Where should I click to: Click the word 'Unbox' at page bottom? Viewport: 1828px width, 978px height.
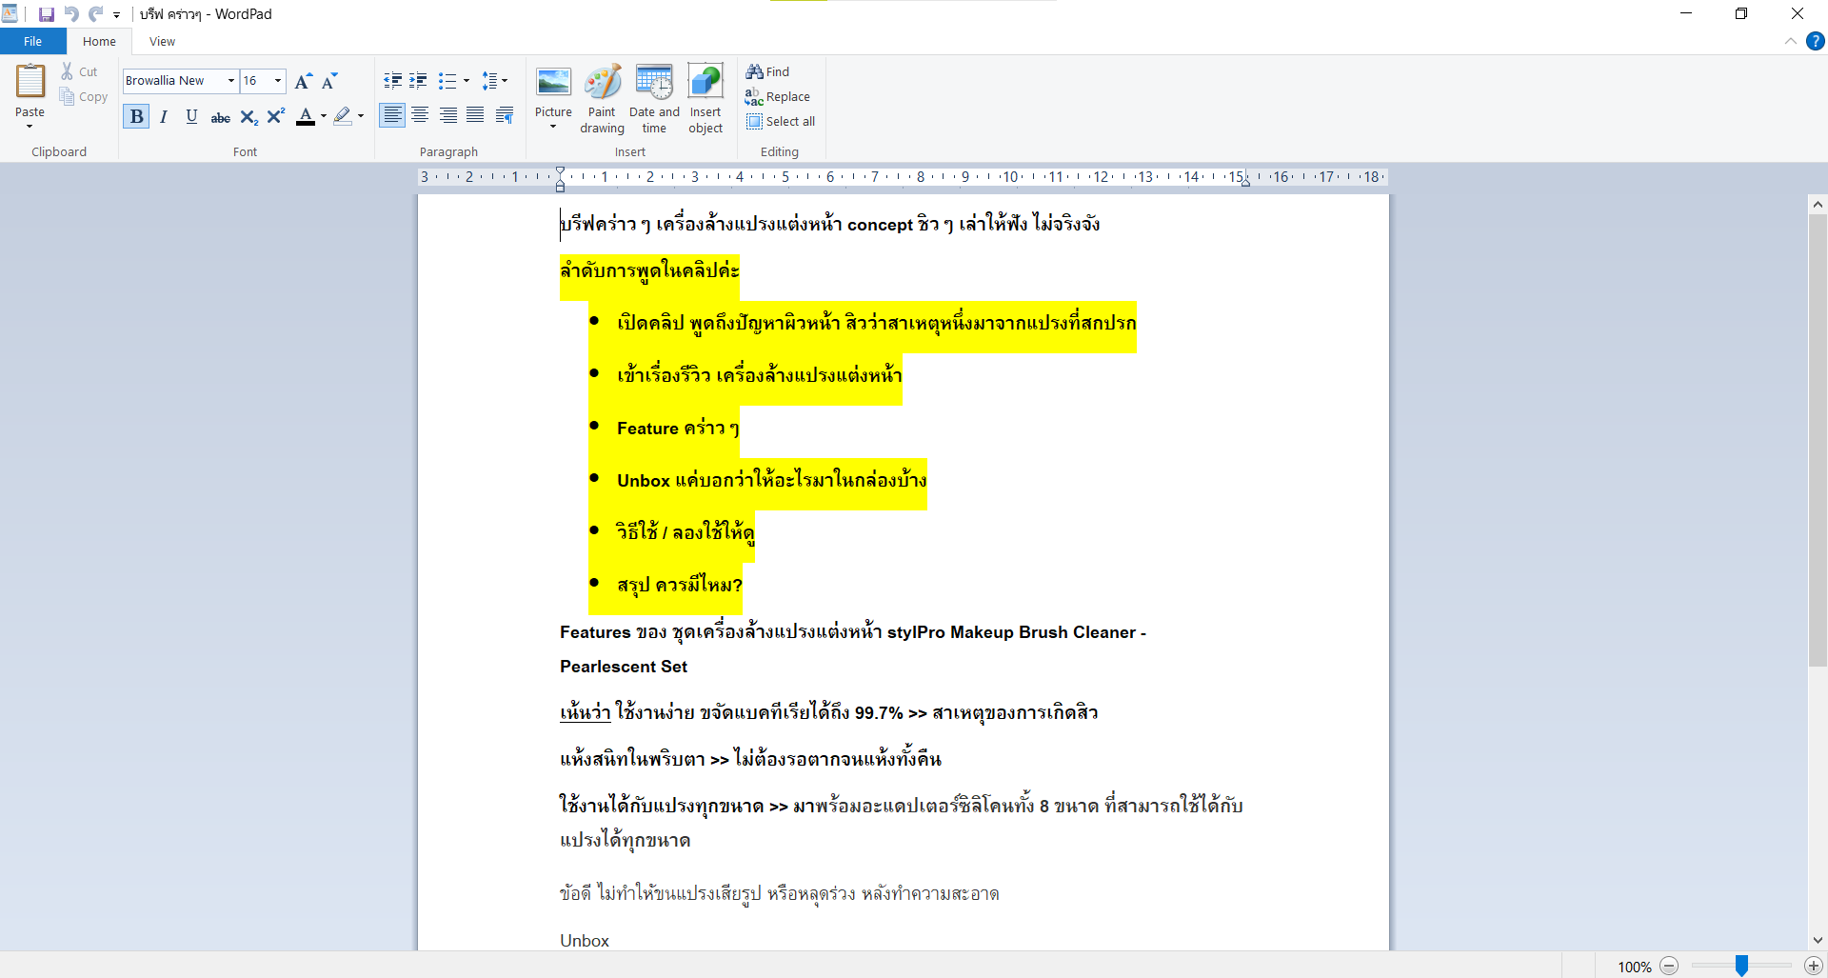(585, 941)
